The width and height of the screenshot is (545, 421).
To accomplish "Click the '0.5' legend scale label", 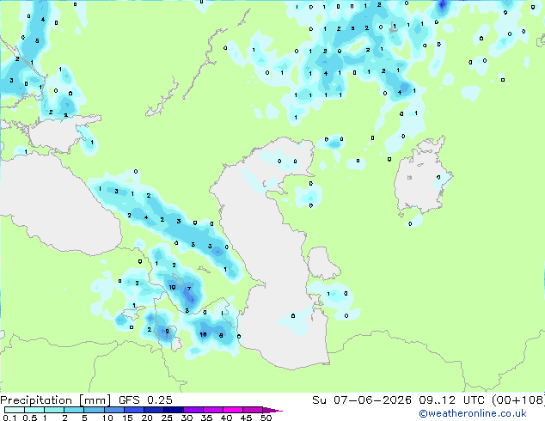I will (x=30, y=418).
